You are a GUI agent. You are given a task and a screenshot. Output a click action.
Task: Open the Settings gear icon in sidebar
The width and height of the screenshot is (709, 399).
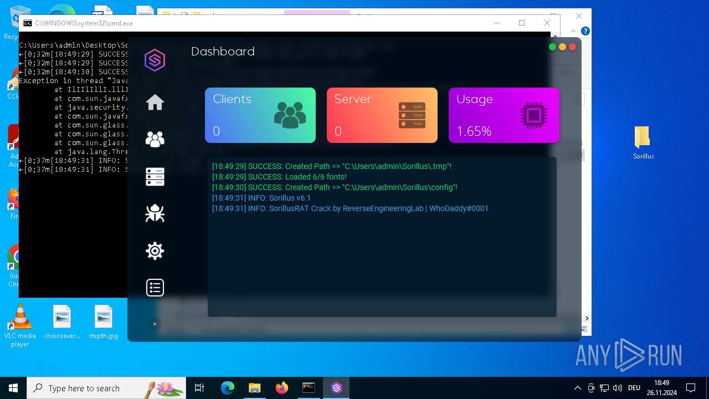tap(155, 251)
